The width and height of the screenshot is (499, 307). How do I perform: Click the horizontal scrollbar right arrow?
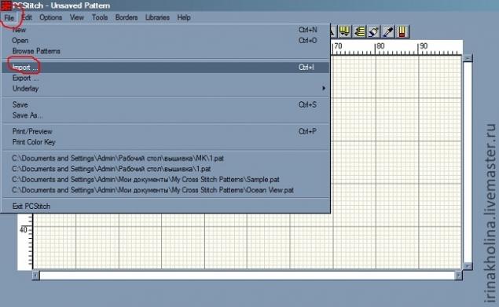[458, 275]
